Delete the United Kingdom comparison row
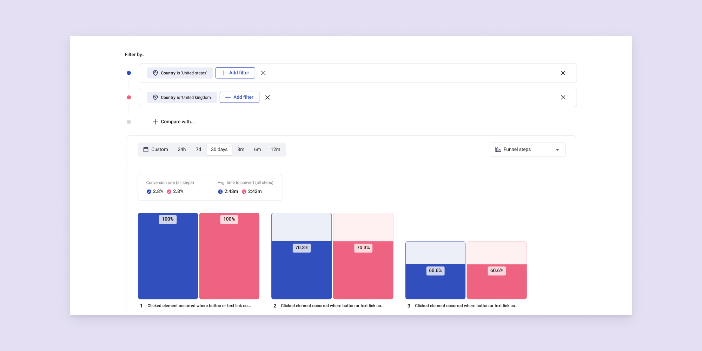This screenshot has height=351, width=702. (563, 98)
